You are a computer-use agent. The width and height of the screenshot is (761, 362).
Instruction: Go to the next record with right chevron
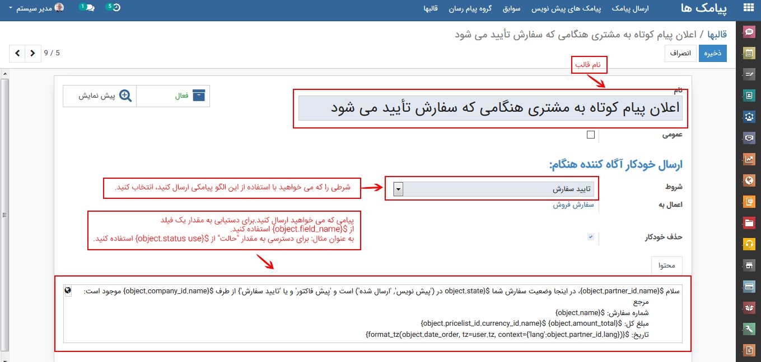pos(32,53)
